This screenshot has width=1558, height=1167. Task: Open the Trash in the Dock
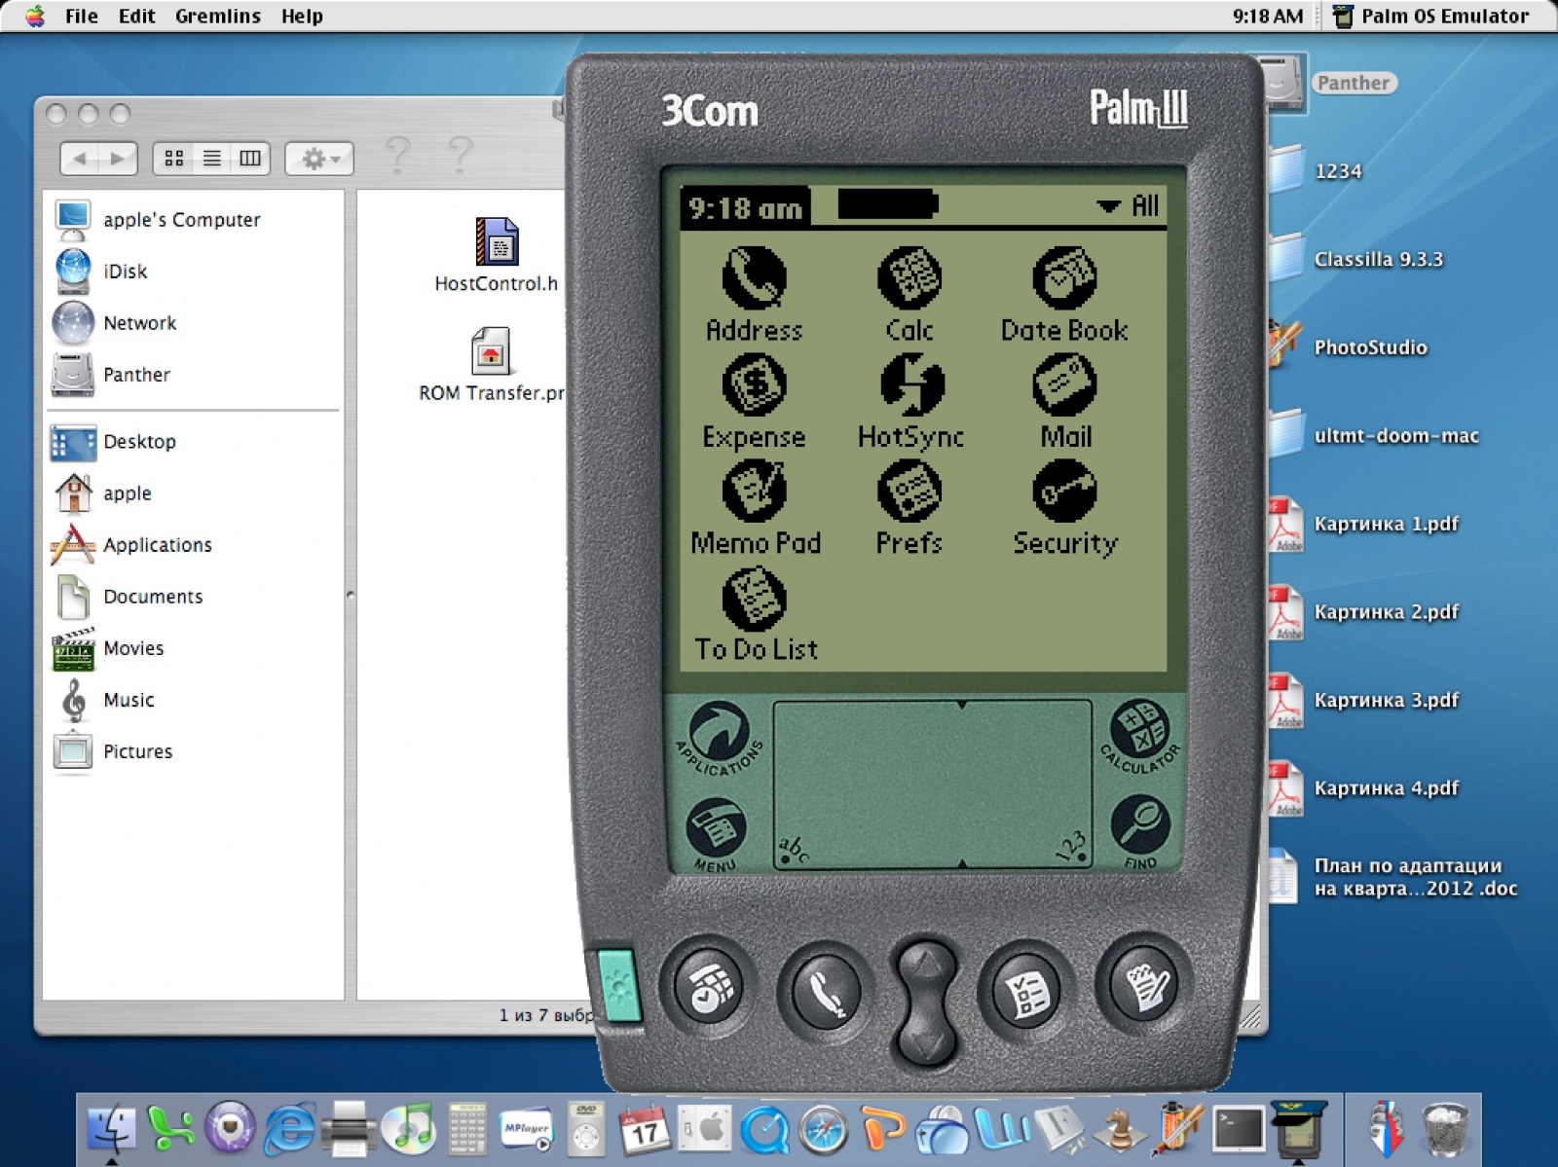pyautogui.click(x=1444, y=1129)
